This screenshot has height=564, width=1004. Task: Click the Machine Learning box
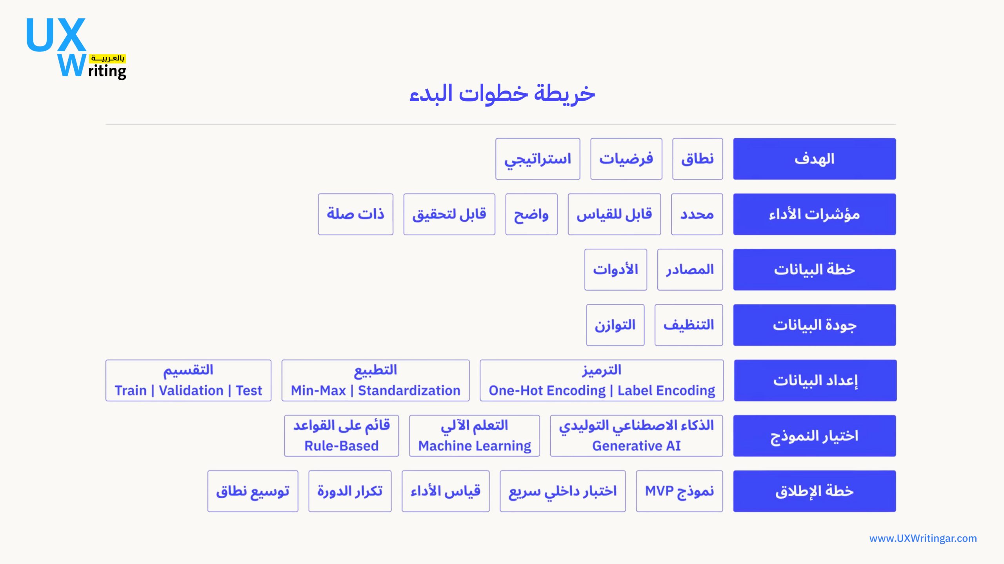pyautogui.click(x=474, y=436)
